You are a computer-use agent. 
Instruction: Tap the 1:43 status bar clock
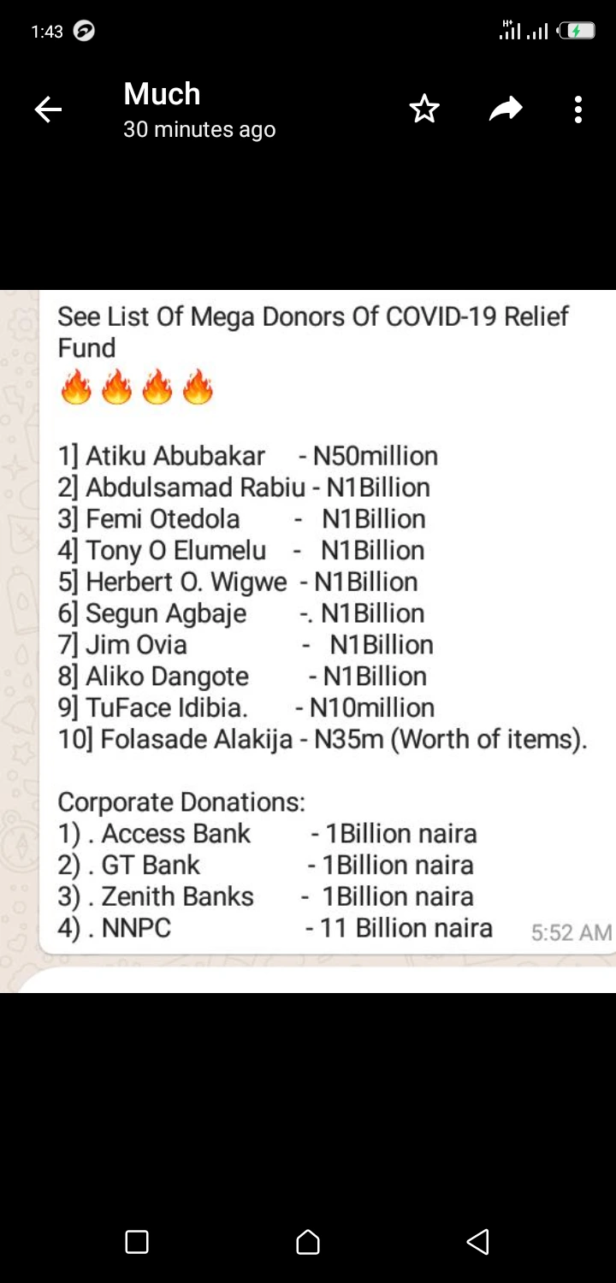[47, 32]
